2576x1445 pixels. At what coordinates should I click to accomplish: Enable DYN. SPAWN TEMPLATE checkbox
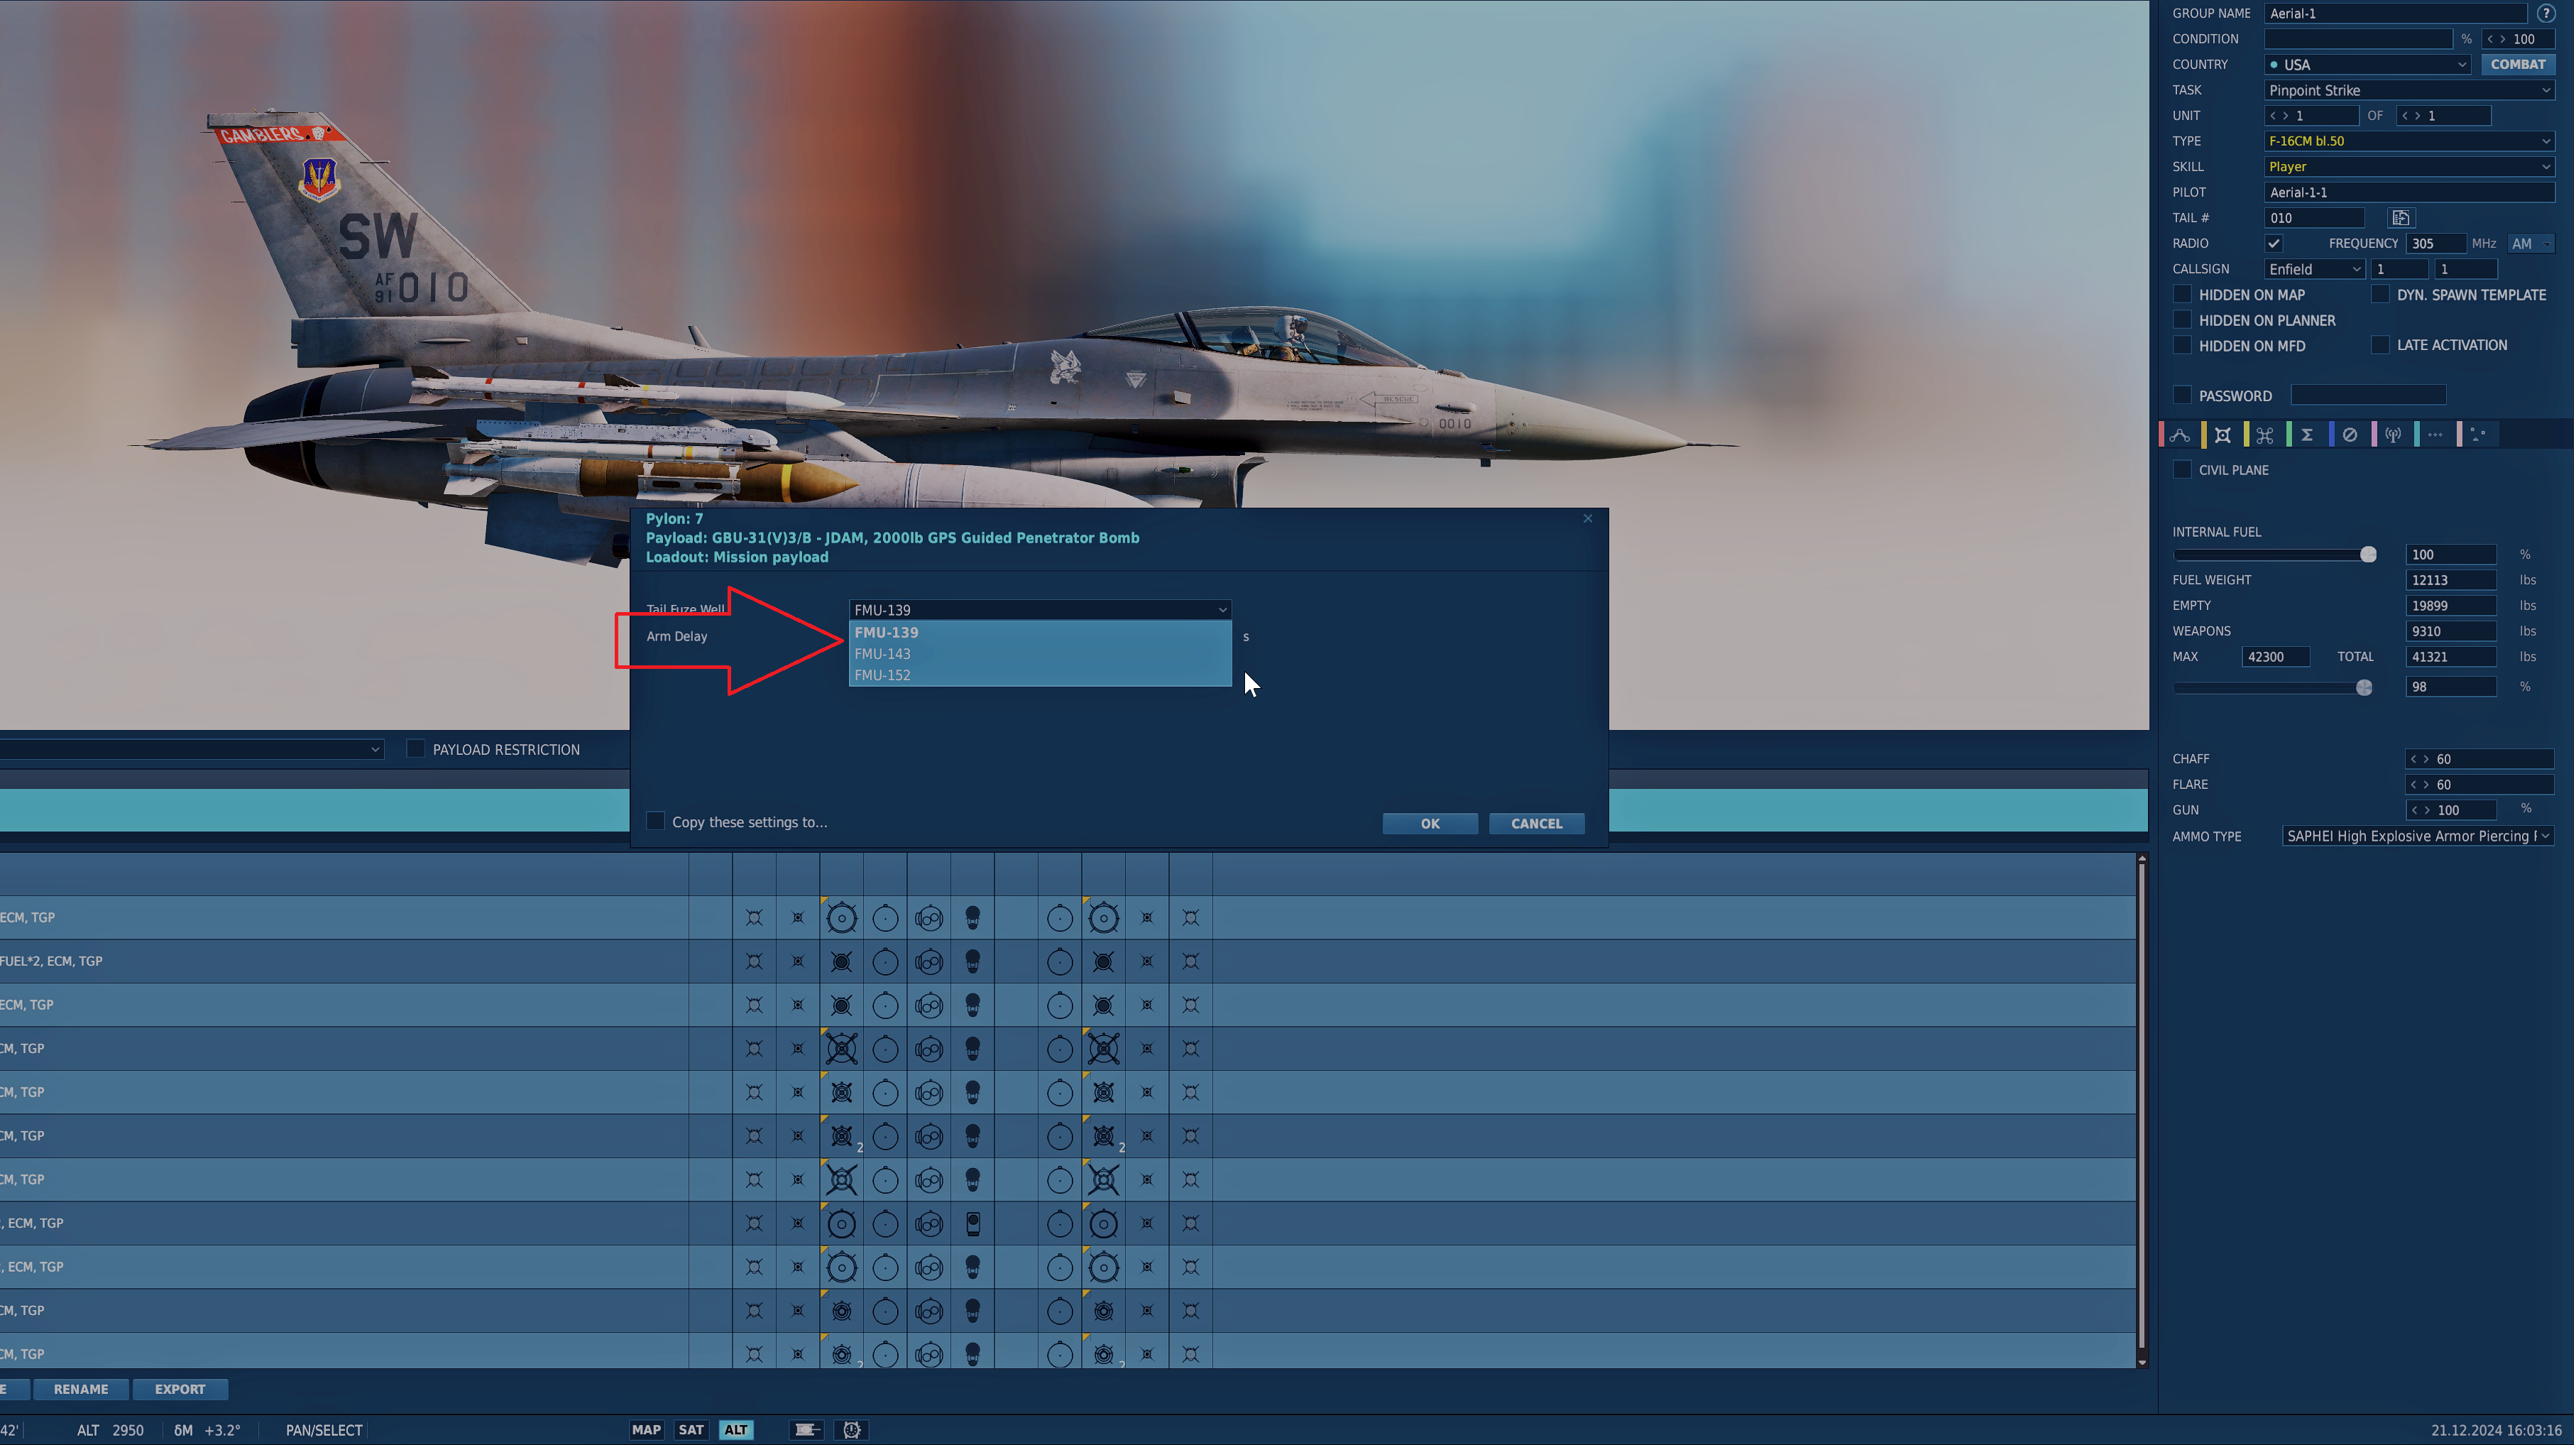pos(2381,294)
